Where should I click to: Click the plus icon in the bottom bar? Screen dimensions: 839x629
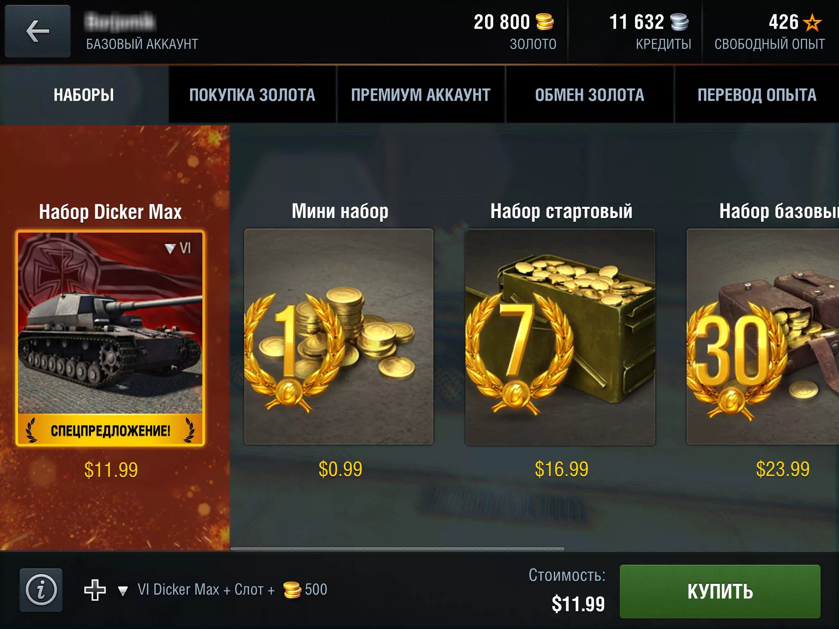coord(95,590)
